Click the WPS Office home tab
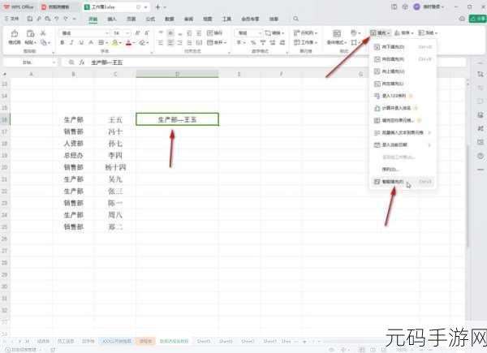The width and height of the screenshot is (487, 353). click(x=19, y=6)
